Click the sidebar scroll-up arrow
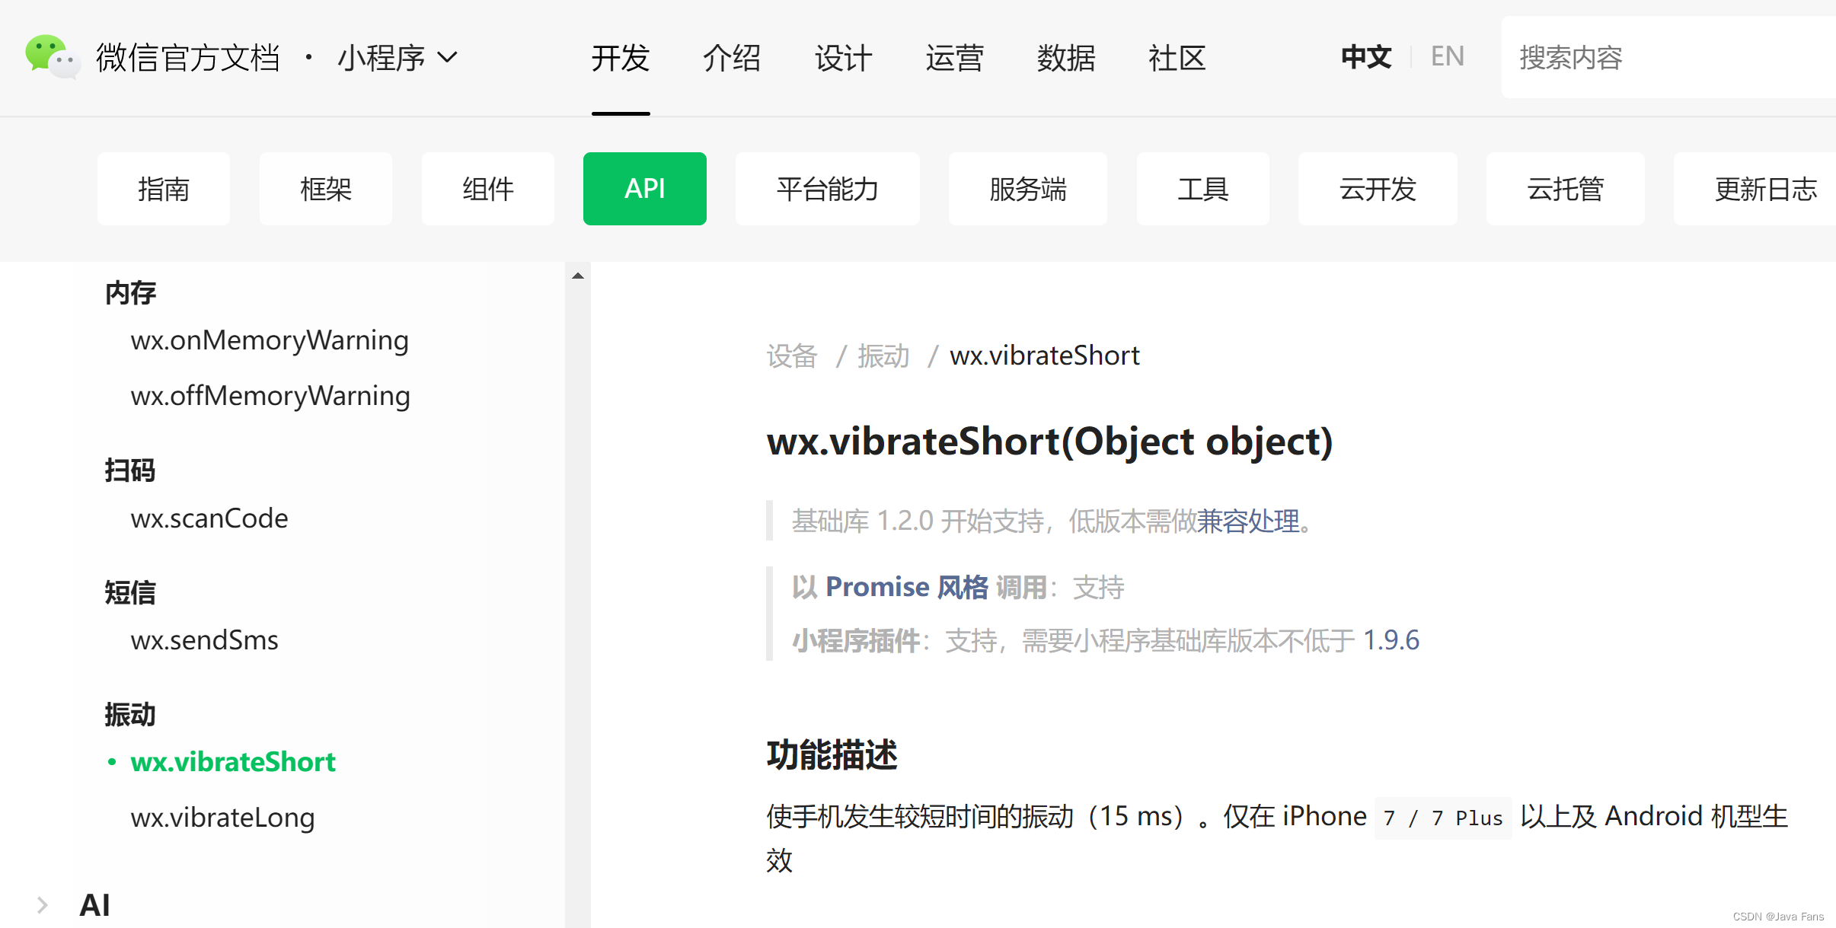1836x928 pixels. [578, 276]
